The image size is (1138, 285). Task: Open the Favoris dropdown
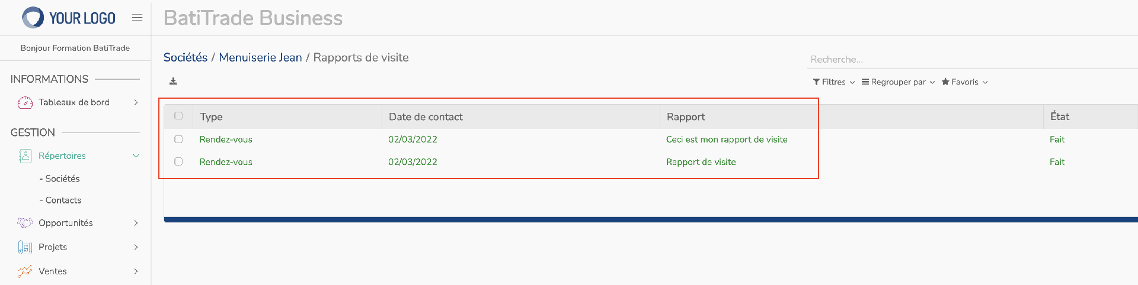click(x=964, y=82)
